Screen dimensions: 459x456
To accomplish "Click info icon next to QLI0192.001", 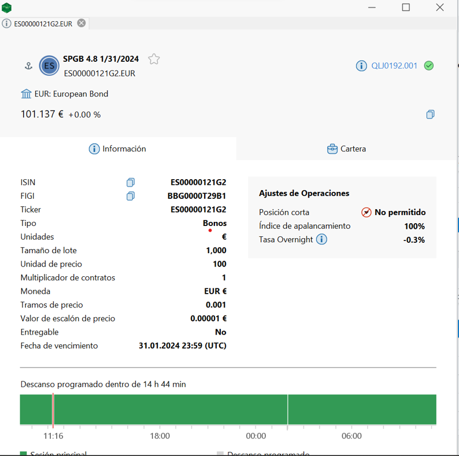I will pos(361,66).
